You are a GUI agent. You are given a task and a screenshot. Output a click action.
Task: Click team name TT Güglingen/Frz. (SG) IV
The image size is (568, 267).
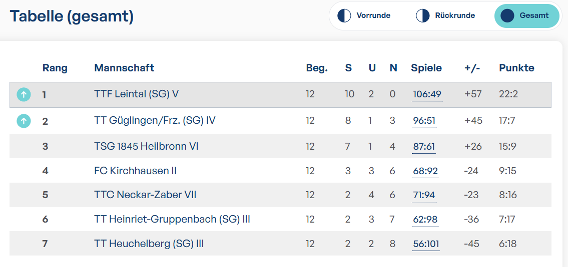[155, 120]
